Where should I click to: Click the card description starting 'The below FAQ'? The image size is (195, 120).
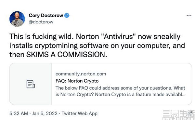click(120, 91)
